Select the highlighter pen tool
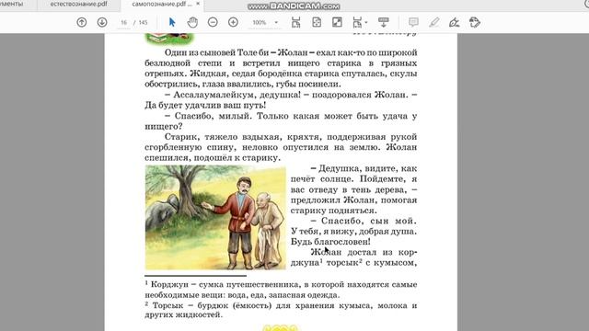Image resolution: width=589 pixels, height=331 pixels. 433,22
